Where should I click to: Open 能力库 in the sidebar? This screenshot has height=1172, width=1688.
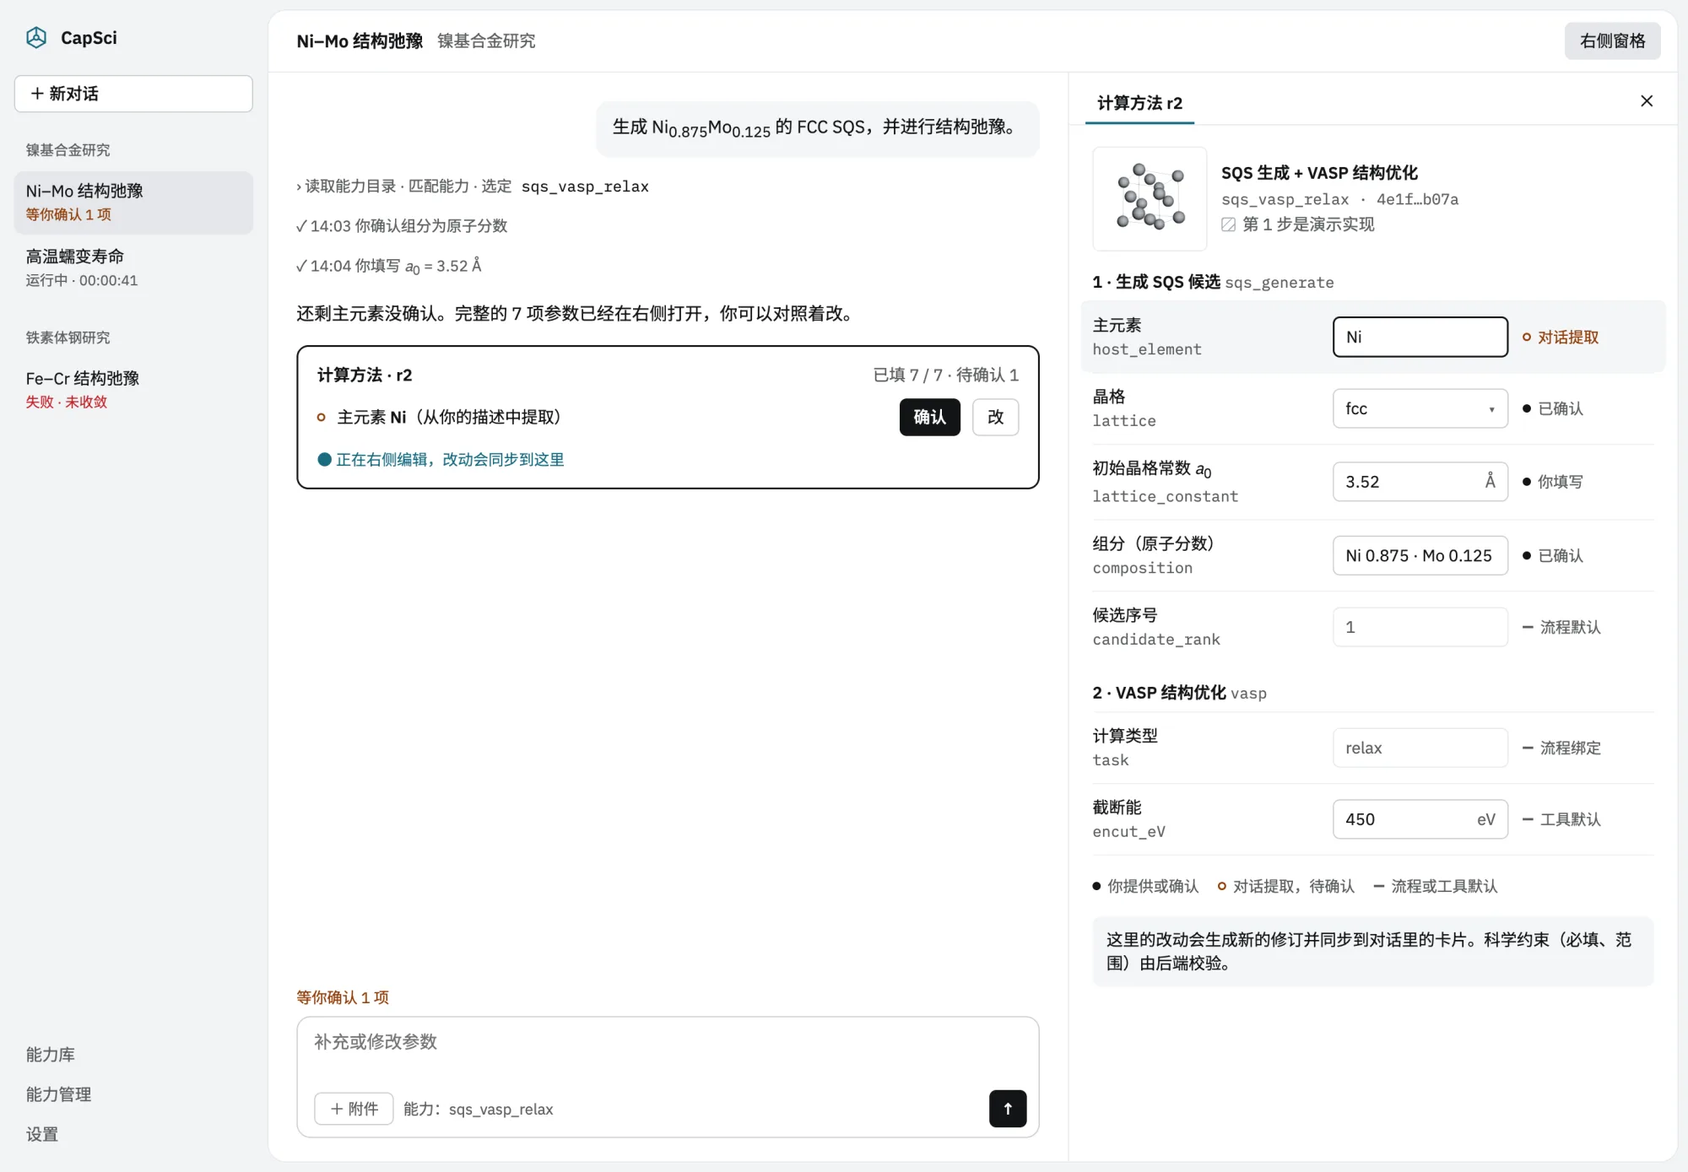[x=51, y=1055]
